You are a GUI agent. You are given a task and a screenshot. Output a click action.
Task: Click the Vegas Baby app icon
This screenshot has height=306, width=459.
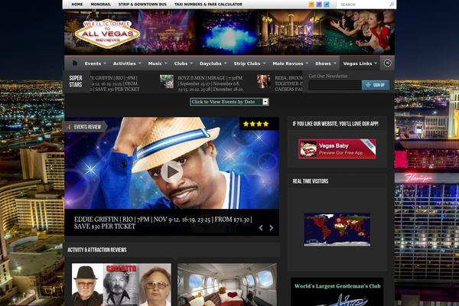pos(308,148)
